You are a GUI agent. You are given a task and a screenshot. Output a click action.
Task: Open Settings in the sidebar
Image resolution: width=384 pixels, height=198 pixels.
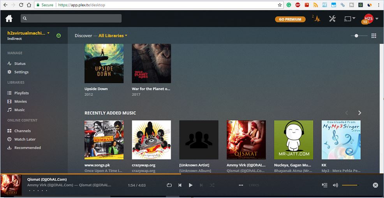[x=18, y=72]
